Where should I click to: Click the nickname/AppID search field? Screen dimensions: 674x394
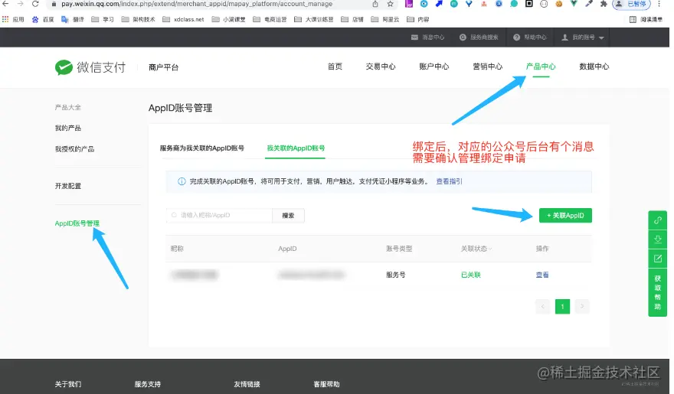(219, 215)
